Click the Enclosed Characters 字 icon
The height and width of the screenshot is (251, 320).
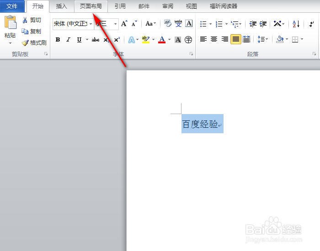188,40
